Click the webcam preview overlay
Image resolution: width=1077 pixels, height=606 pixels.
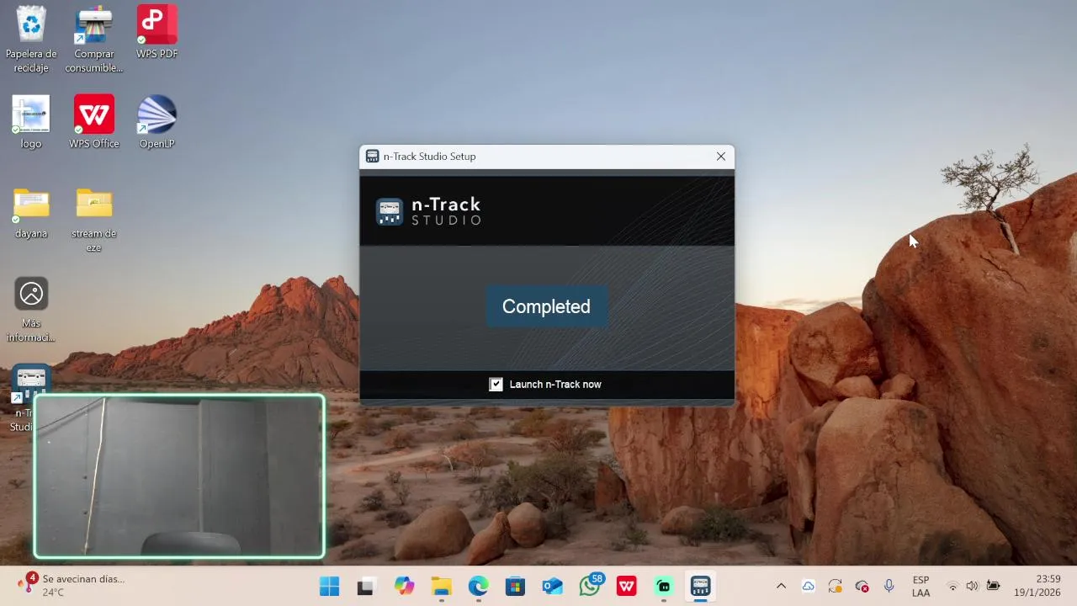coord(179,476)
